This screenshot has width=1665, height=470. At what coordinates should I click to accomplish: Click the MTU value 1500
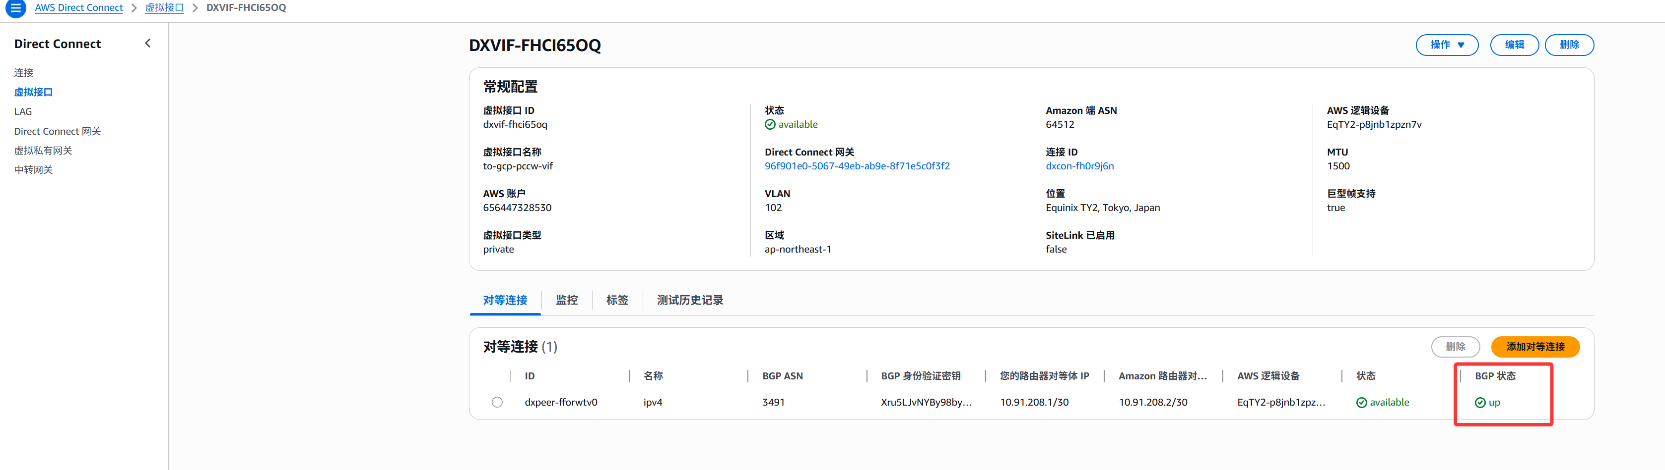pos(1338,166)
